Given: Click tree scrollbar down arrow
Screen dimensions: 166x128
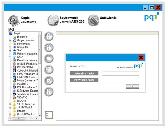Looking at the screenshot, I should 40,116.
